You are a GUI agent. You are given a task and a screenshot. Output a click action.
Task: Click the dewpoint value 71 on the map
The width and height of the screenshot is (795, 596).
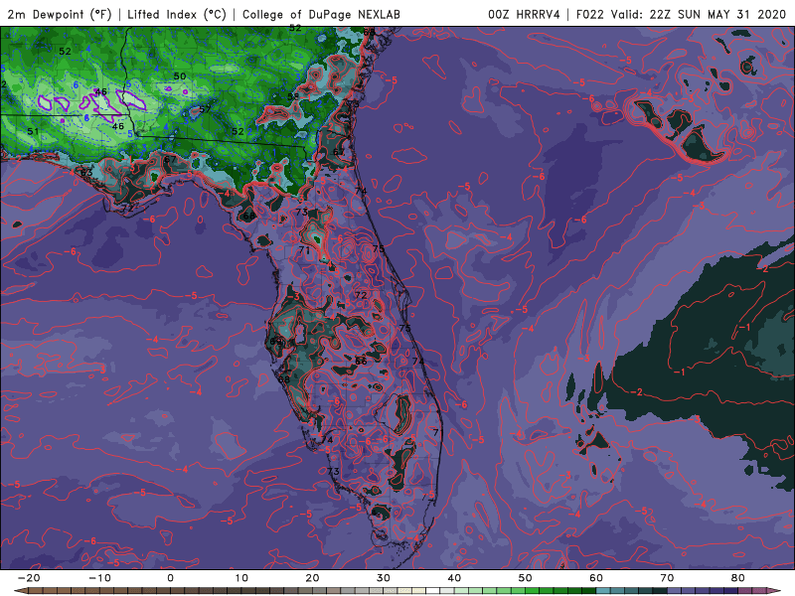(304, 250)
